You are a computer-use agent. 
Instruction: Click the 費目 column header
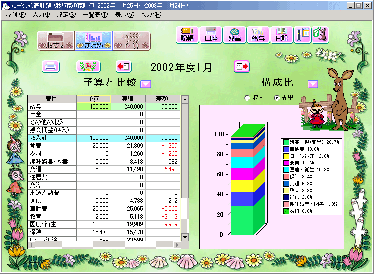pyautogui.click(x=52, y=99)
